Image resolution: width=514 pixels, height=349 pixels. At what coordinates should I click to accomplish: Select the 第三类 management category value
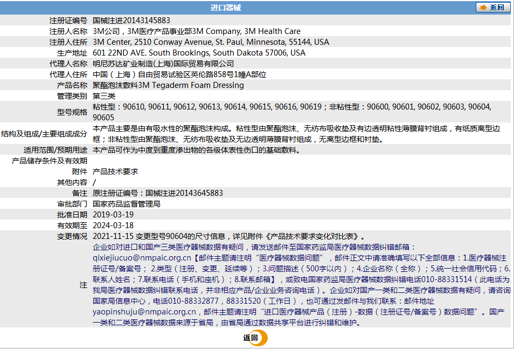tap(104, 96)
